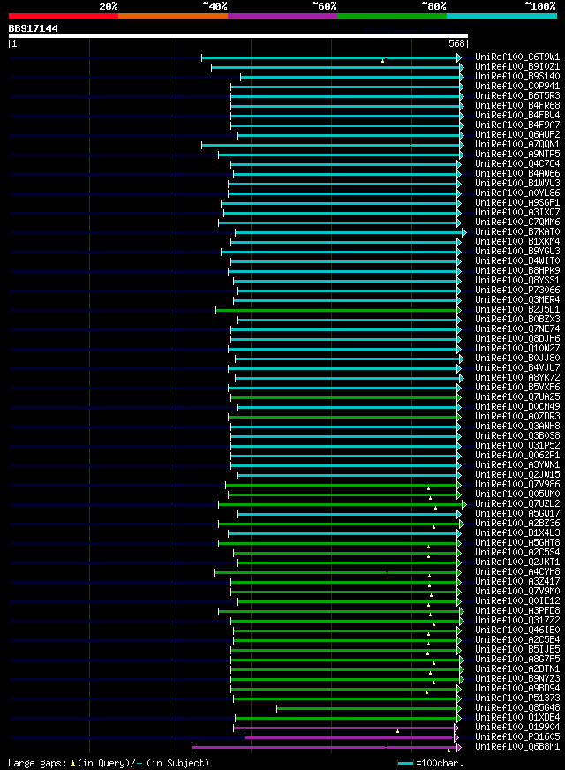Open hit UniRef100_A7QQN1

click(x=517, y=145)
